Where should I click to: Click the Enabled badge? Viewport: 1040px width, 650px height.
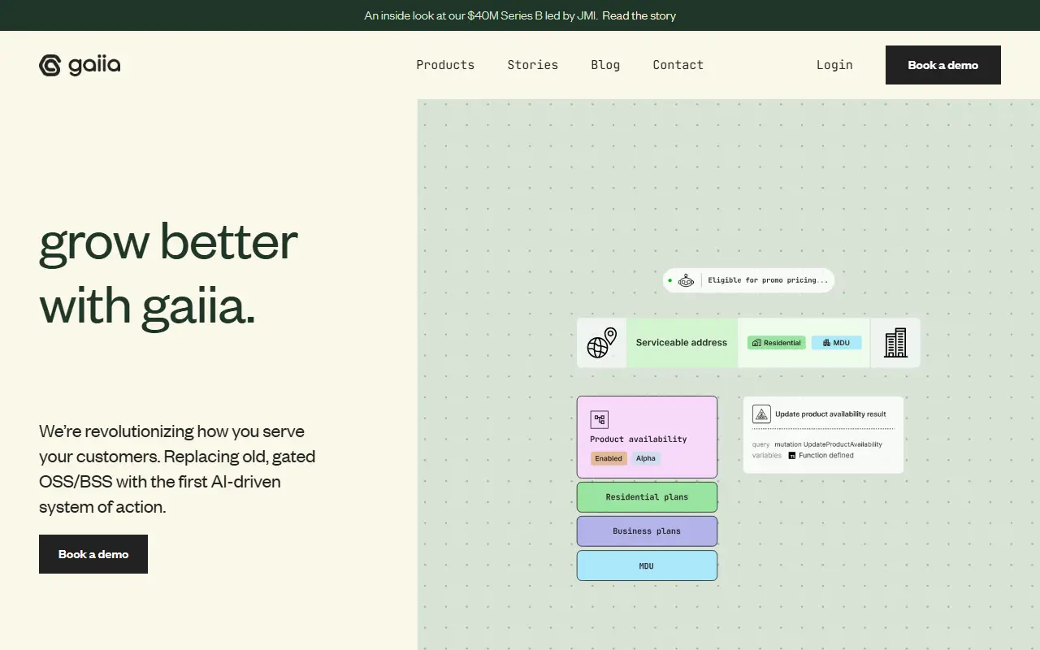[x=609, y=458]
